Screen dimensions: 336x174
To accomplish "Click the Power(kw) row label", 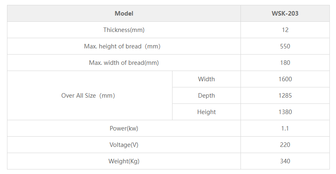I will [124, 128].
